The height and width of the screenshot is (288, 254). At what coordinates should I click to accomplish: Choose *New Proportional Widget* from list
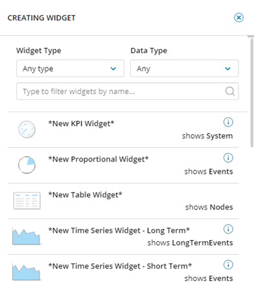click(x=123, y=165)
